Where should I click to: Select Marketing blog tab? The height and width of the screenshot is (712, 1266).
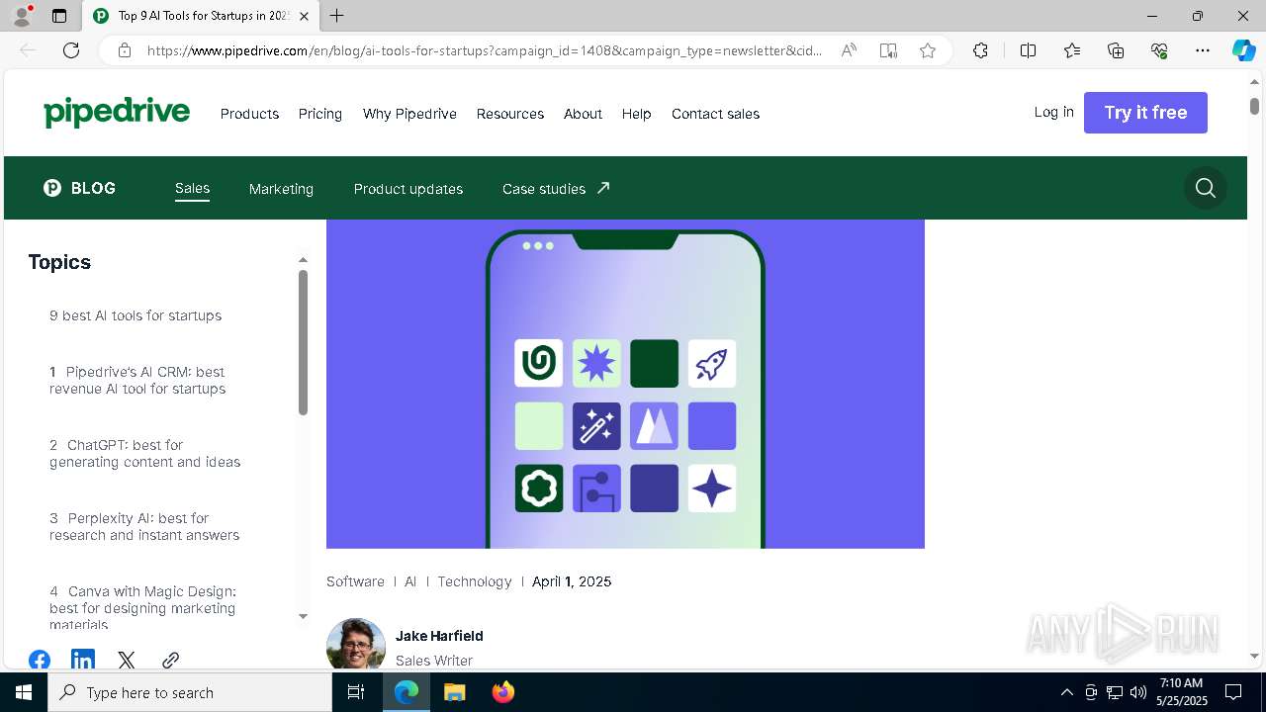click(281, 189)
